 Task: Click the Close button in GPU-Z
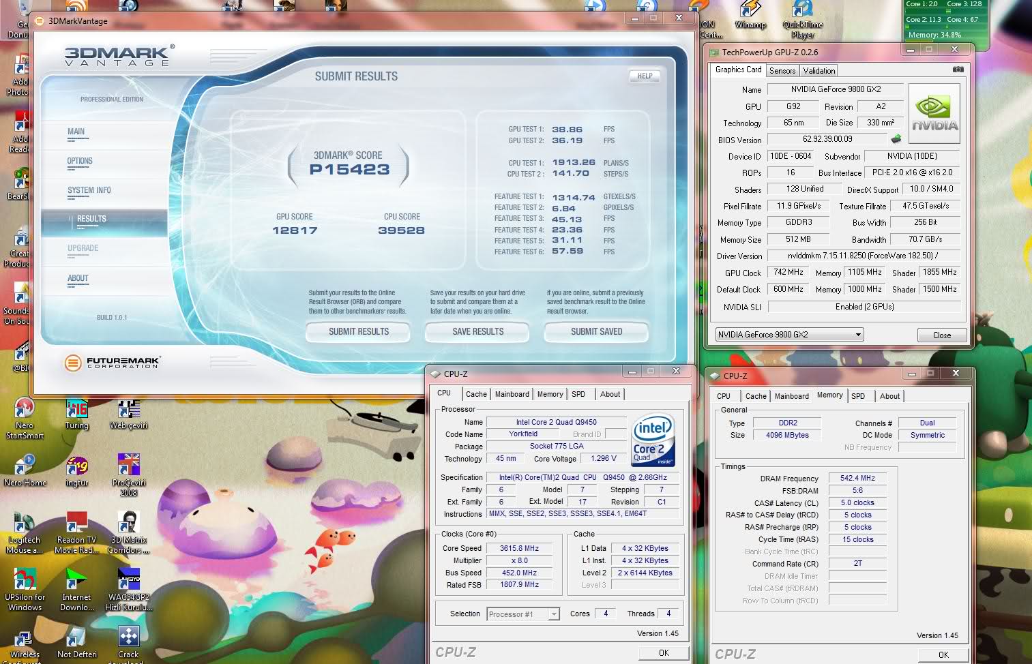942,335
